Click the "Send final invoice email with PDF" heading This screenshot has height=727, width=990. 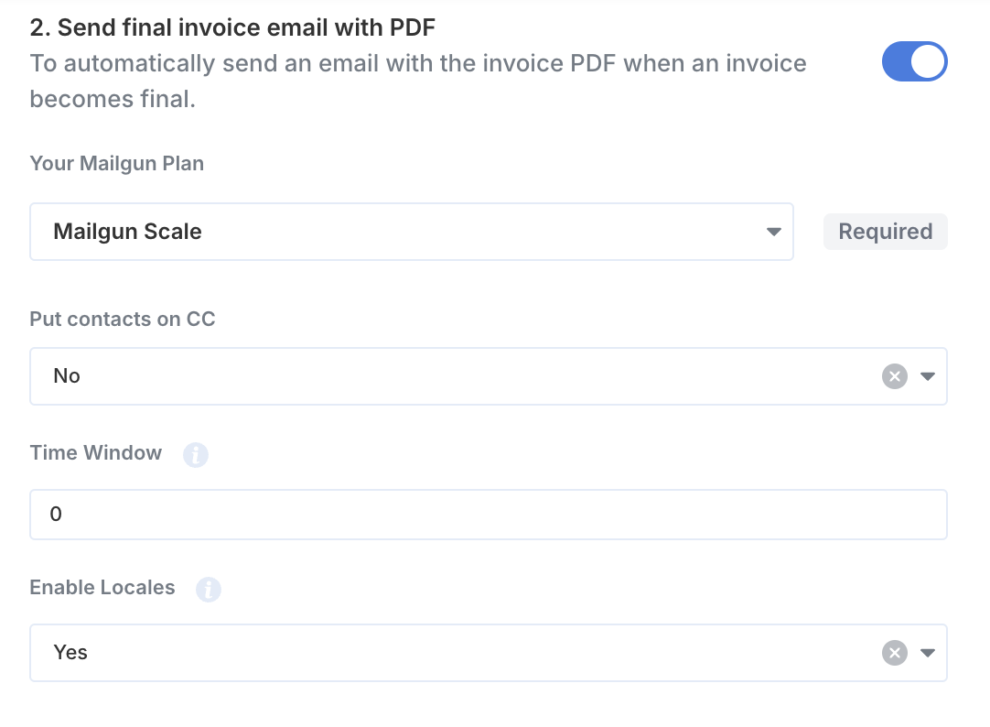(246, 27)
